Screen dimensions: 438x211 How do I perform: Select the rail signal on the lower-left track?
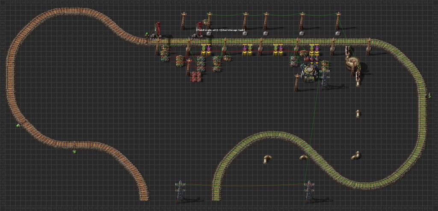[74, 151]
